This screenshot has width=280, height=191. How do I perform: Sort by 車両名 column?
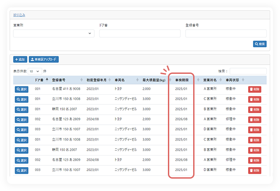(125, 80)
